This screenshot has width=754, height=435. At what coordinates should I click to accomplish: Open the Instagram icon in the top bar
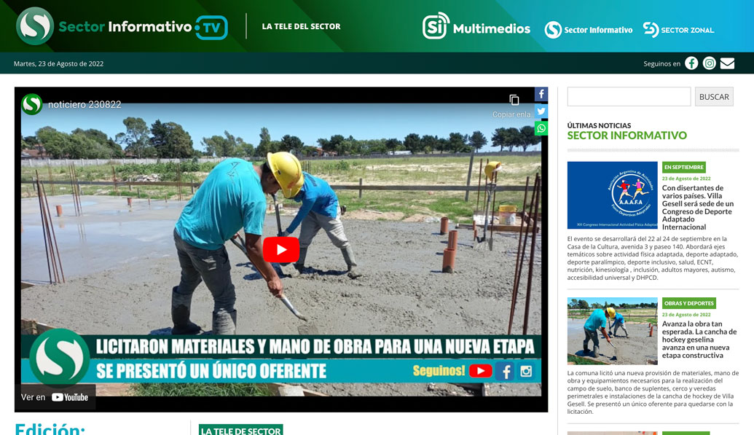(x=709, y=63)
